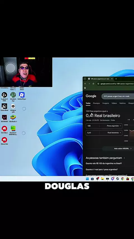134x239 pixels.
Task: Click '0,41 Real brasileiro' result text
Action: (103, 116)
